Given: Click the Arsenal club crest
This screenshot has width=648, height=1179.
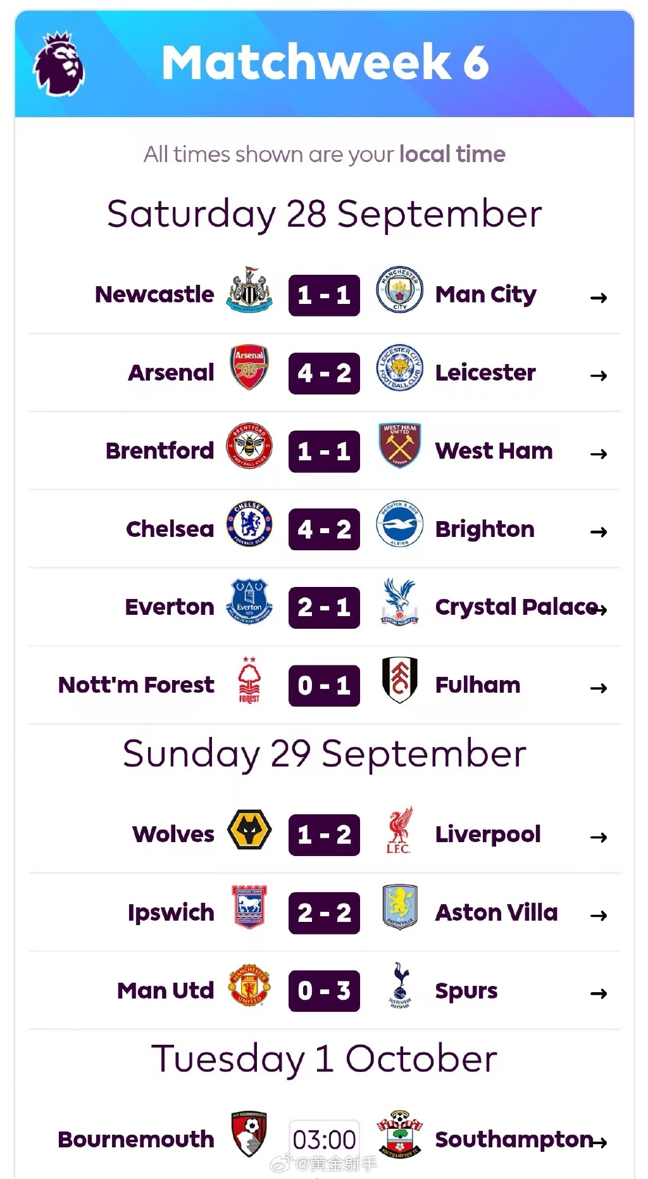Looking at the screenshot, I should point(249,367).
